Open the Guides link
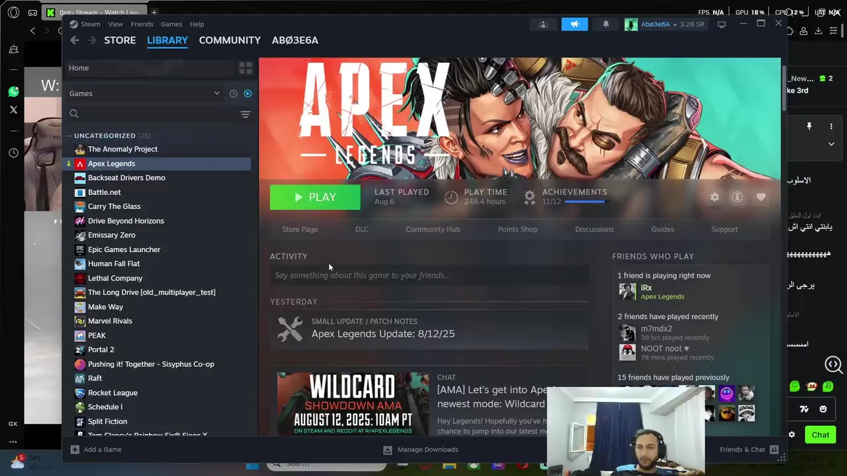Viewport: 847px width, 476px height. (x=662, y=229)
